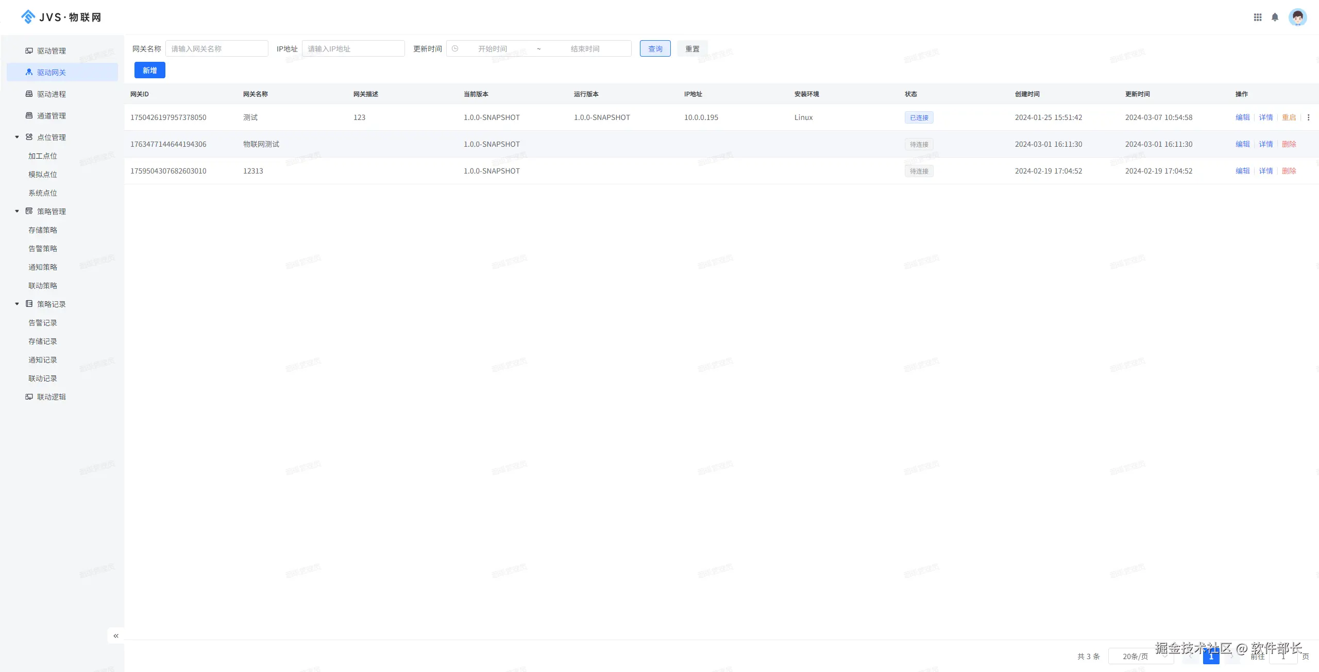
Task: Collapse the 点位管理 tree group
Action: click(17, 137)
